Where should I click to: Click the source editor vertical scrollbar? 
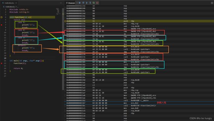(x=63, y=49)
